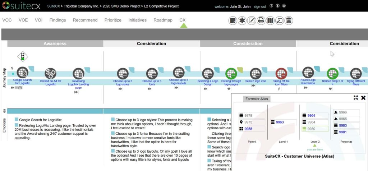Open the edit pencil toolbar icon
This screenshot has width=368, height=171.
252,20
